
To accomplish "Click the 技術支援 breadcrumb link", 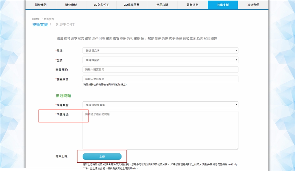I will coord(49,19).
